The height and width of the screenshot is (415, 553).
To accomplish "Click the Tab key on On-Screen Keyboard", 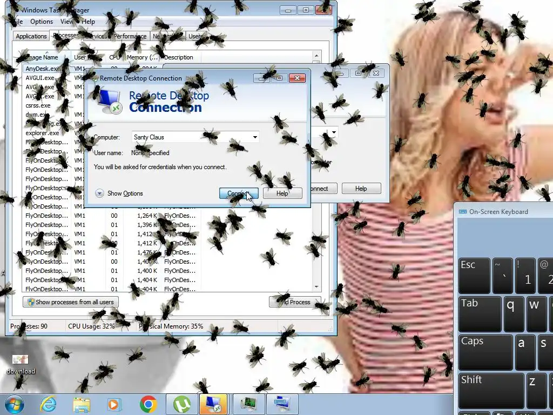I will 480,314.
